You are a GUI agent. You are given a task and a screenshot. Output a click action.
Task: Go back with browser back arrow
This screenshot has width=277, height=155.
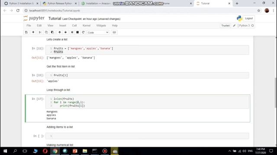(x=5, y=10)
